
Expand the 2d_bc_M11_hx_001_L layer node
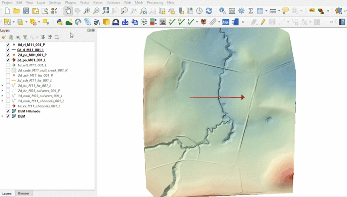3,85
